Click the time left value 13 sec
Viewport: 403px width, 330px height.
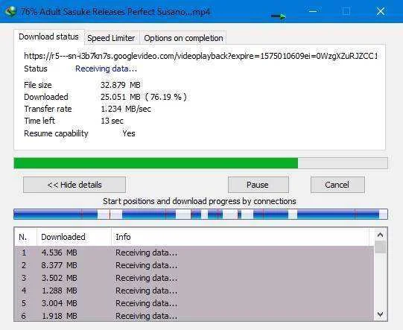[x=112, y=121]
